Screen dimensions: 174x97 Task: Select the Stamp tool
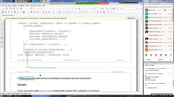(x=104, y=12)
